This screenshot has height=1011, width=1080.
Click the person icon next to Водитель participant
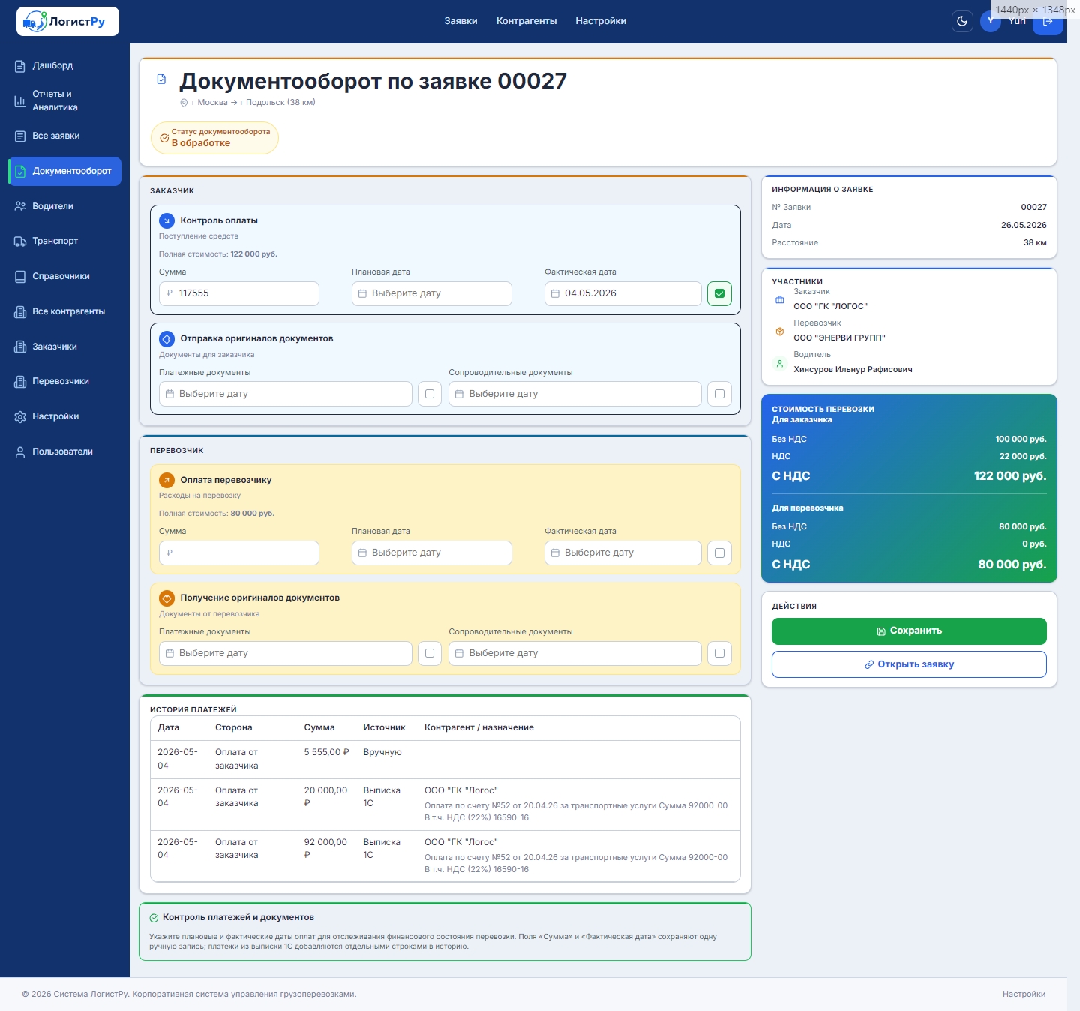pyautogui.click(x=780, y=363)
